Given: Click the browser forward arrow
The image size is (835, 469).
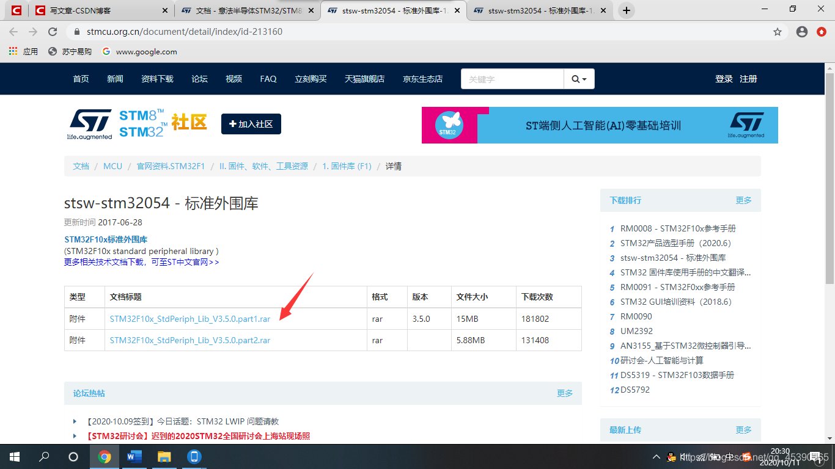Looking at the screenshot, I should [33, 32].
